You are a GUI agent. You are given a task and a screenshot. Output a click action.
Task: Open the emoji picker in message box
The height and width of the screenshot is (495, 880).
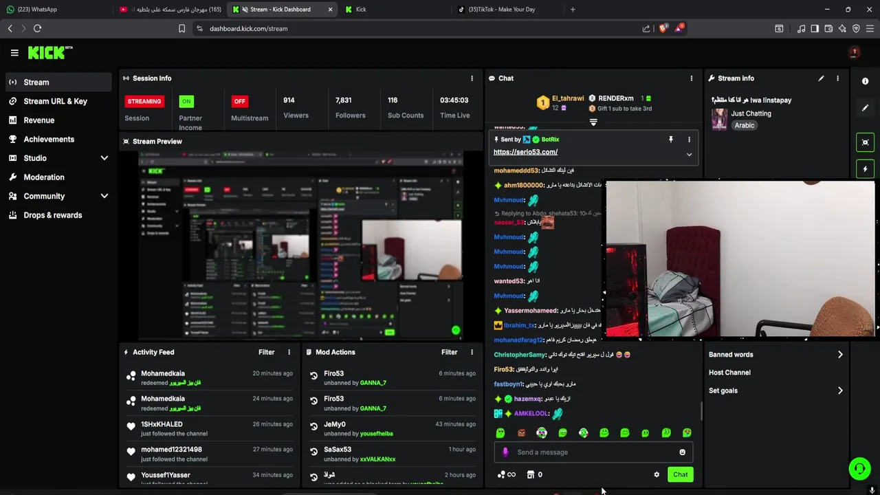coord(682,452)
